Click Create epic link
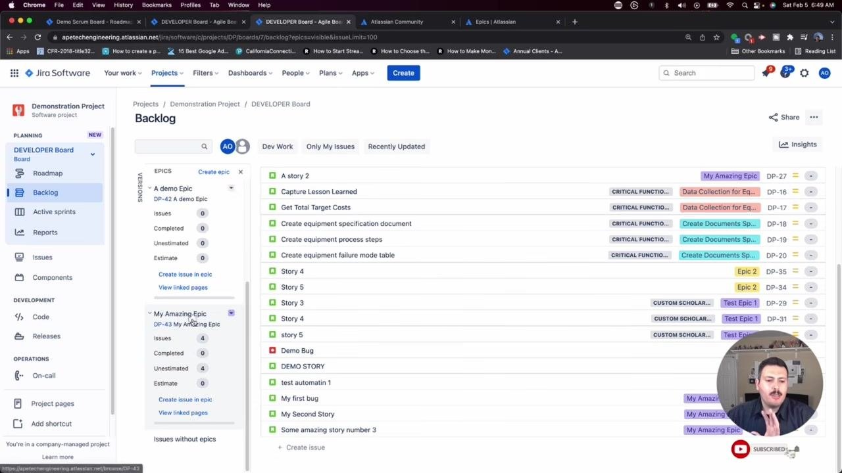Viewport: 842px width, 473px height. 214,172
